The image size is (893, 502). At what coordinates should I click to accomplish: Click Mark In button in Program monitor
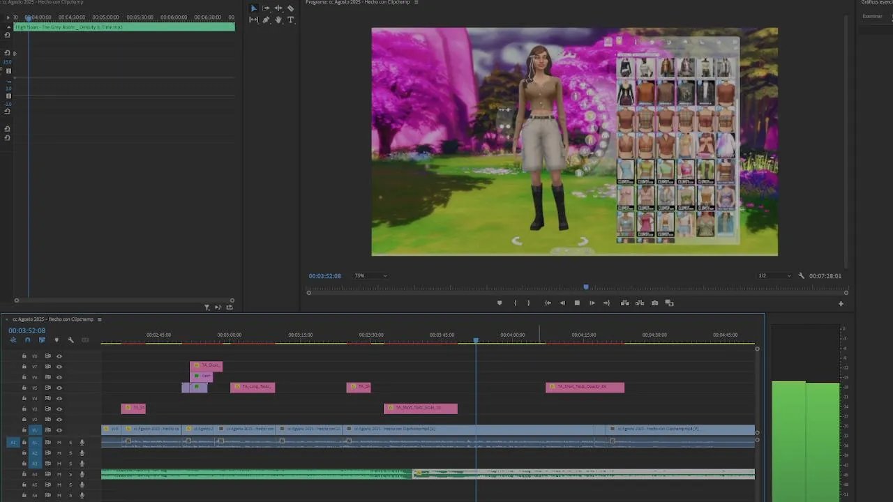(516, 303)
